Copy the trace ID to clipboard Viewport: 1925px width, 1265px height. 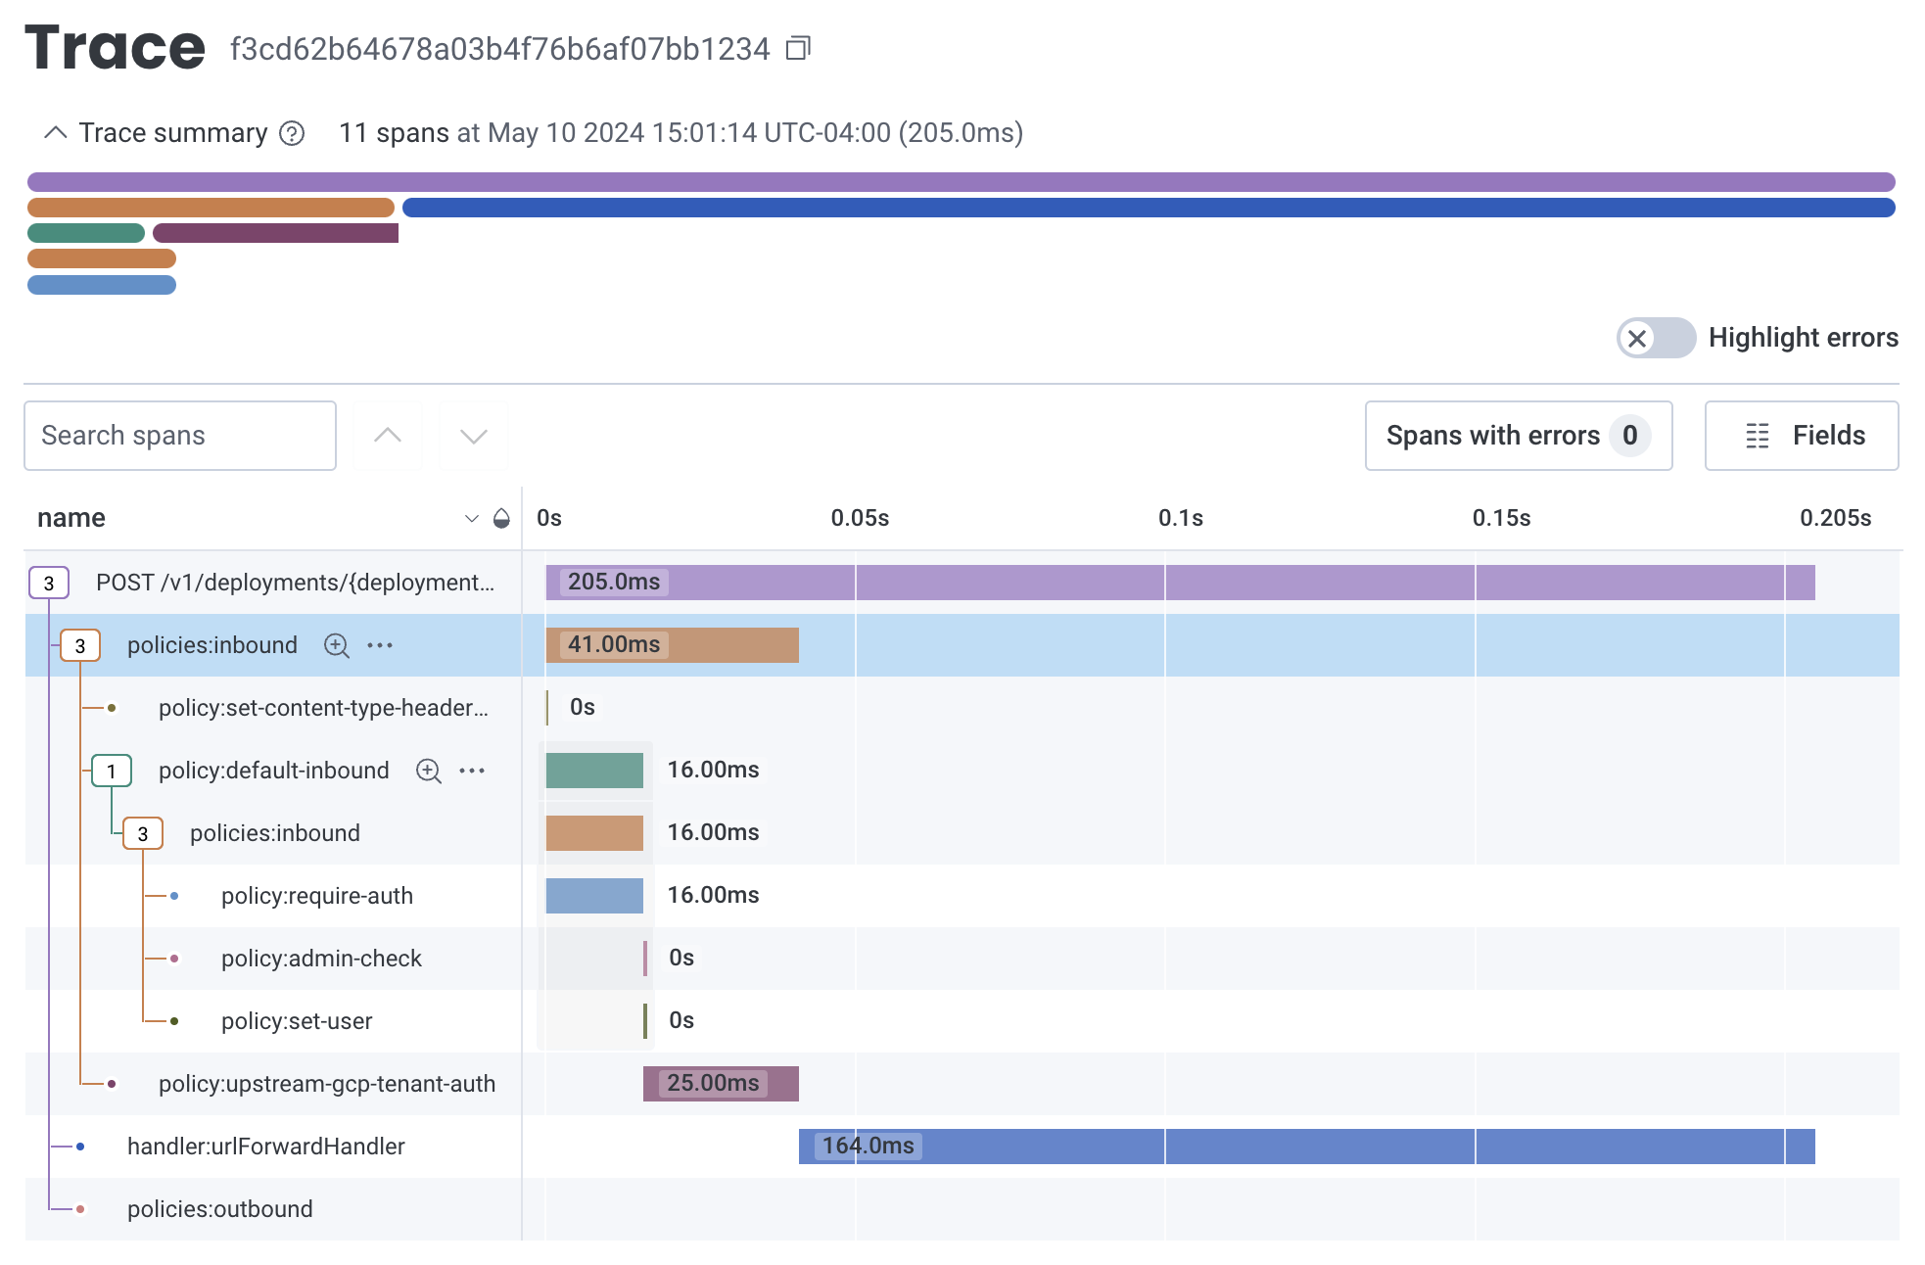click(x=799, y=48)
